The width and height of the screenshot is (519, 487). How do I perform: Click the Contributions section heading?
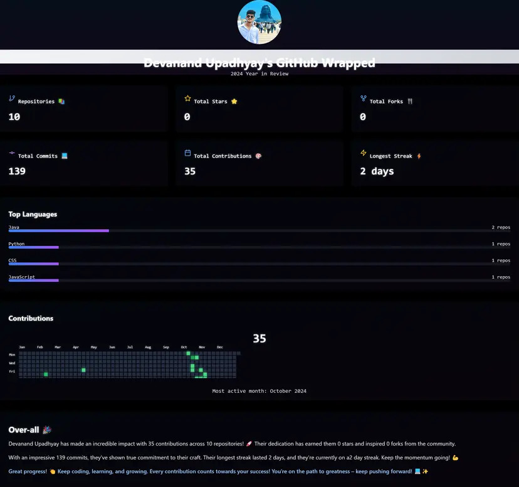point(31,318)
